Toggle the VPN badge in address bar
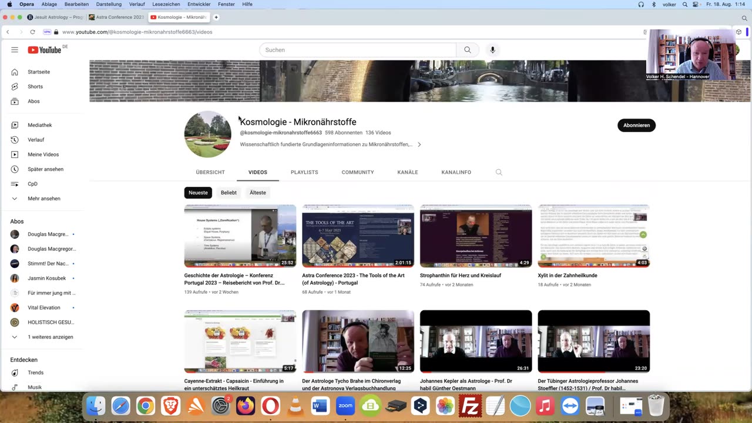 coord(47,32)
